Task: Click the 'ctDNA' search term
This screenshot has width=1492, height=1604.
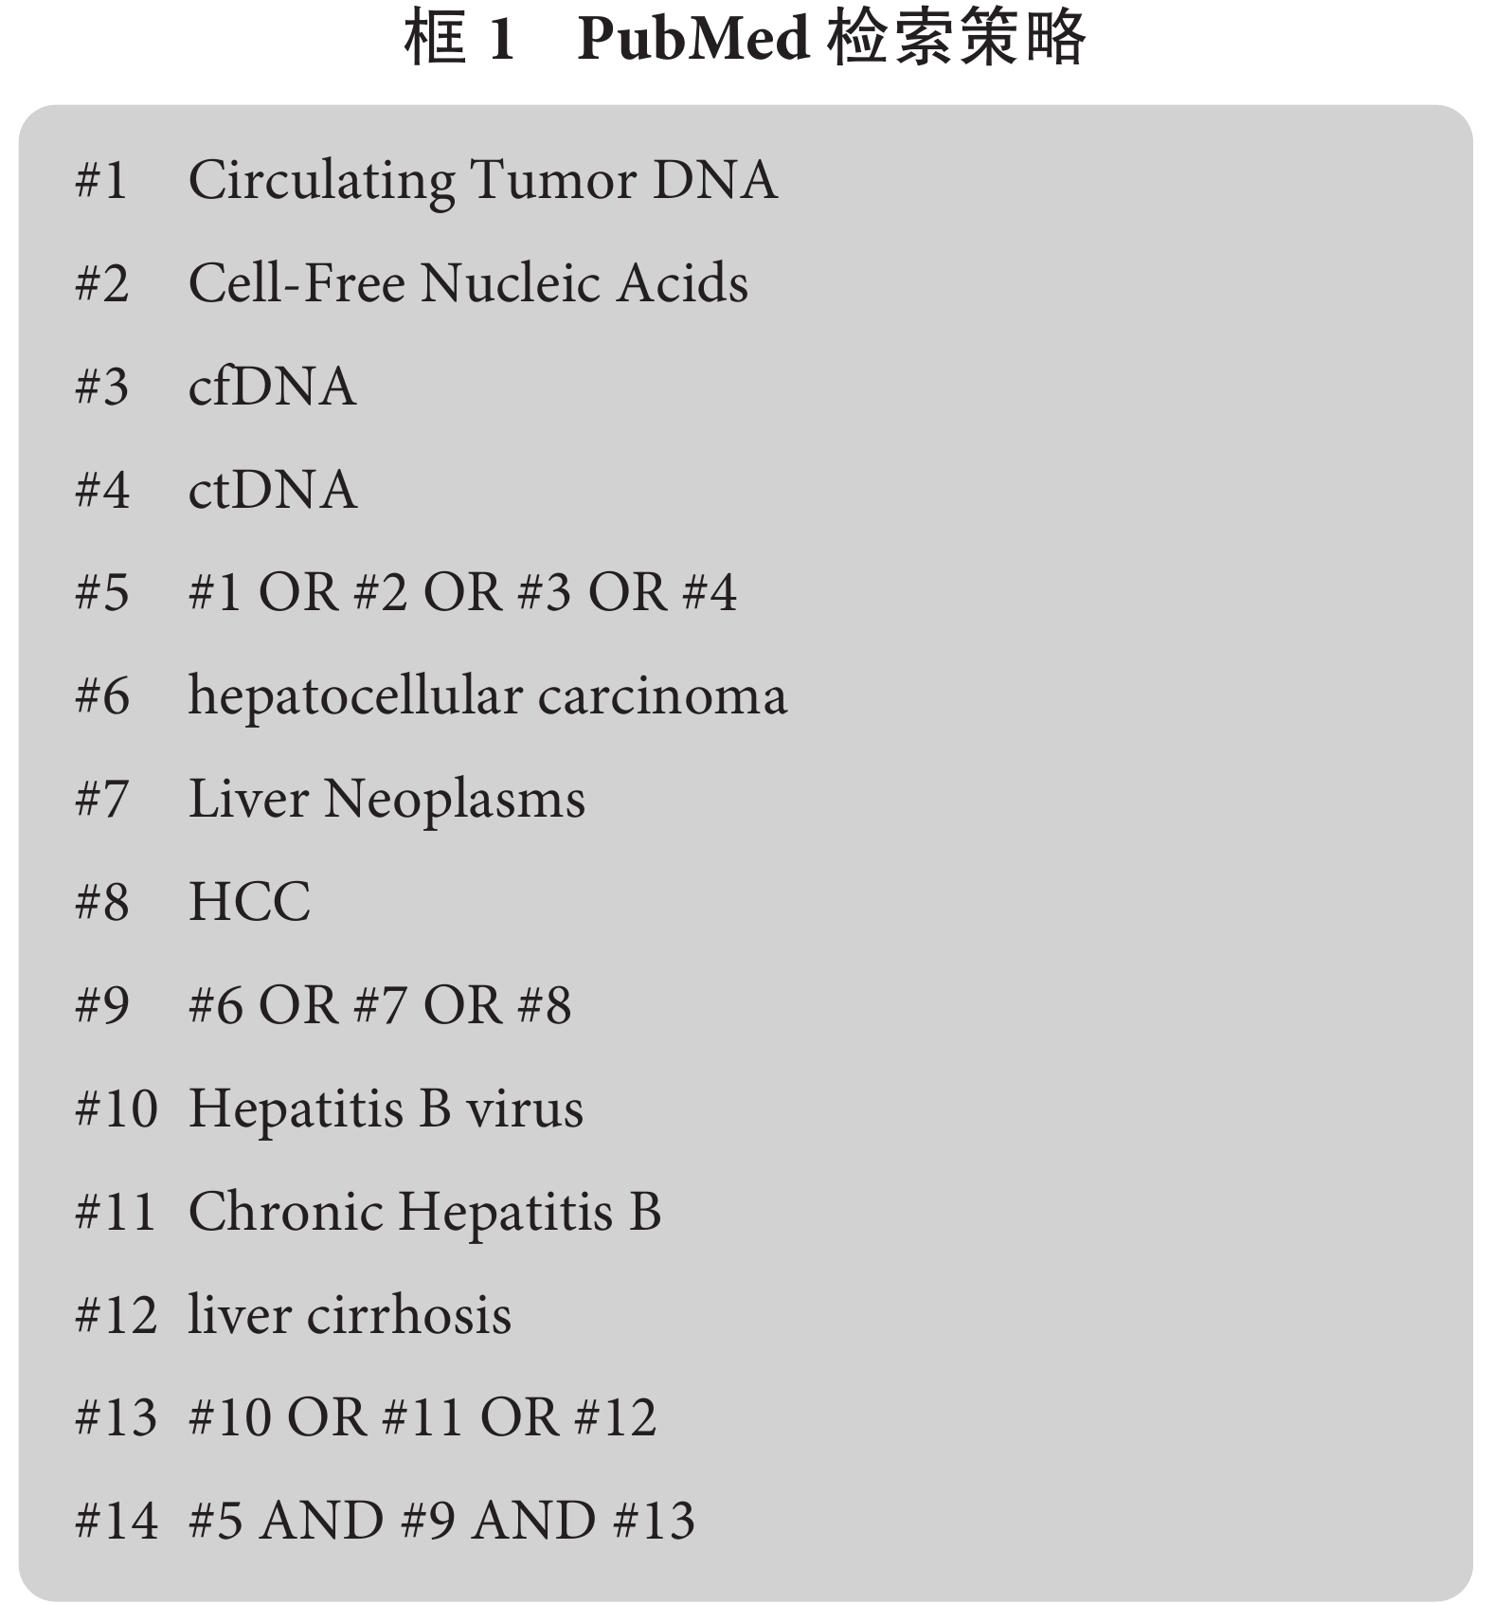Action: tap(273, 489)
